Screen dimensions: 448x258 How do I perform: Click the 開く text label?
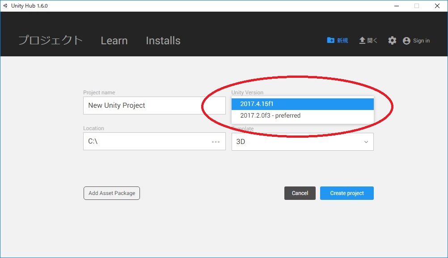click(x=372, y=41)
